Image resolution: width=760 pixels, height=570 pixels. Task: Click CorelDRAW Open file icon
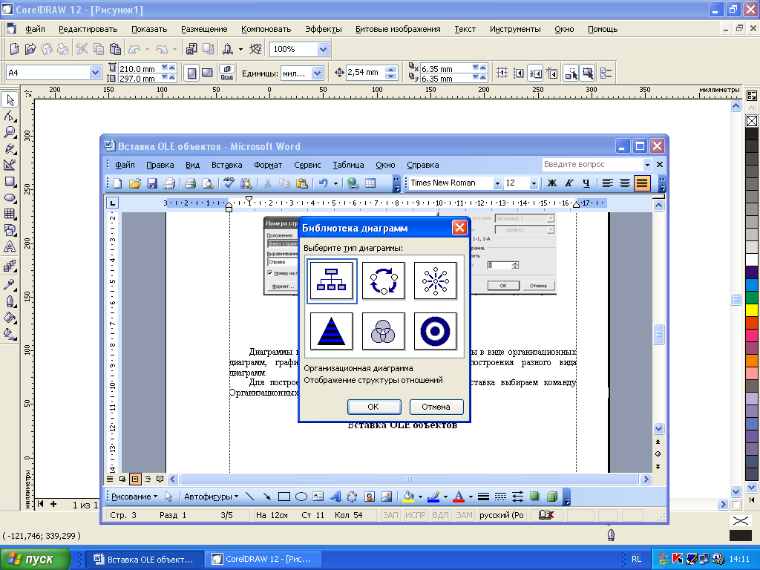pos(30,49)
